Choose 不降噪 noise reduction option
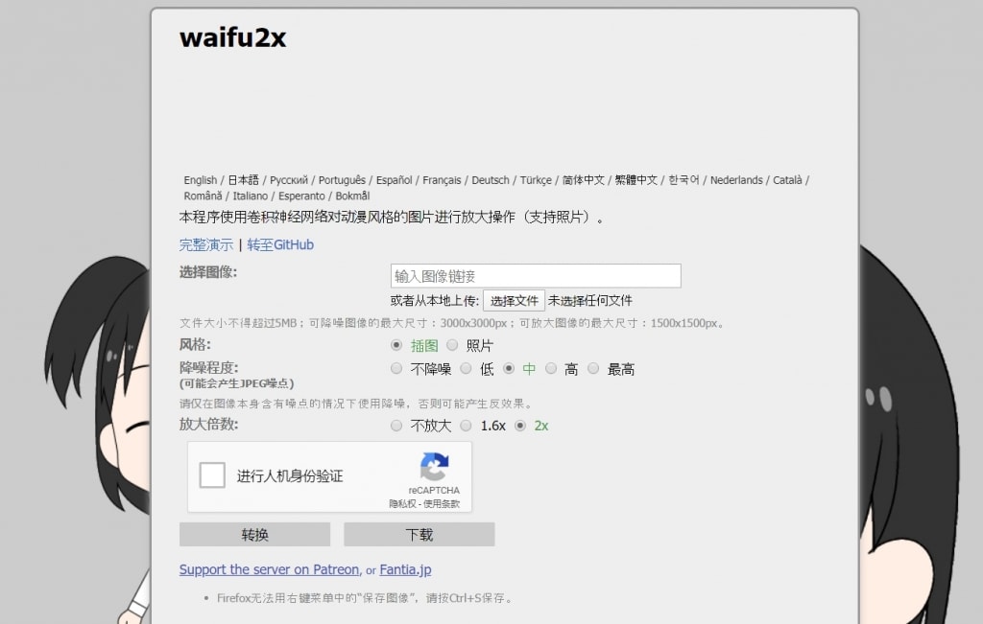 396,369
